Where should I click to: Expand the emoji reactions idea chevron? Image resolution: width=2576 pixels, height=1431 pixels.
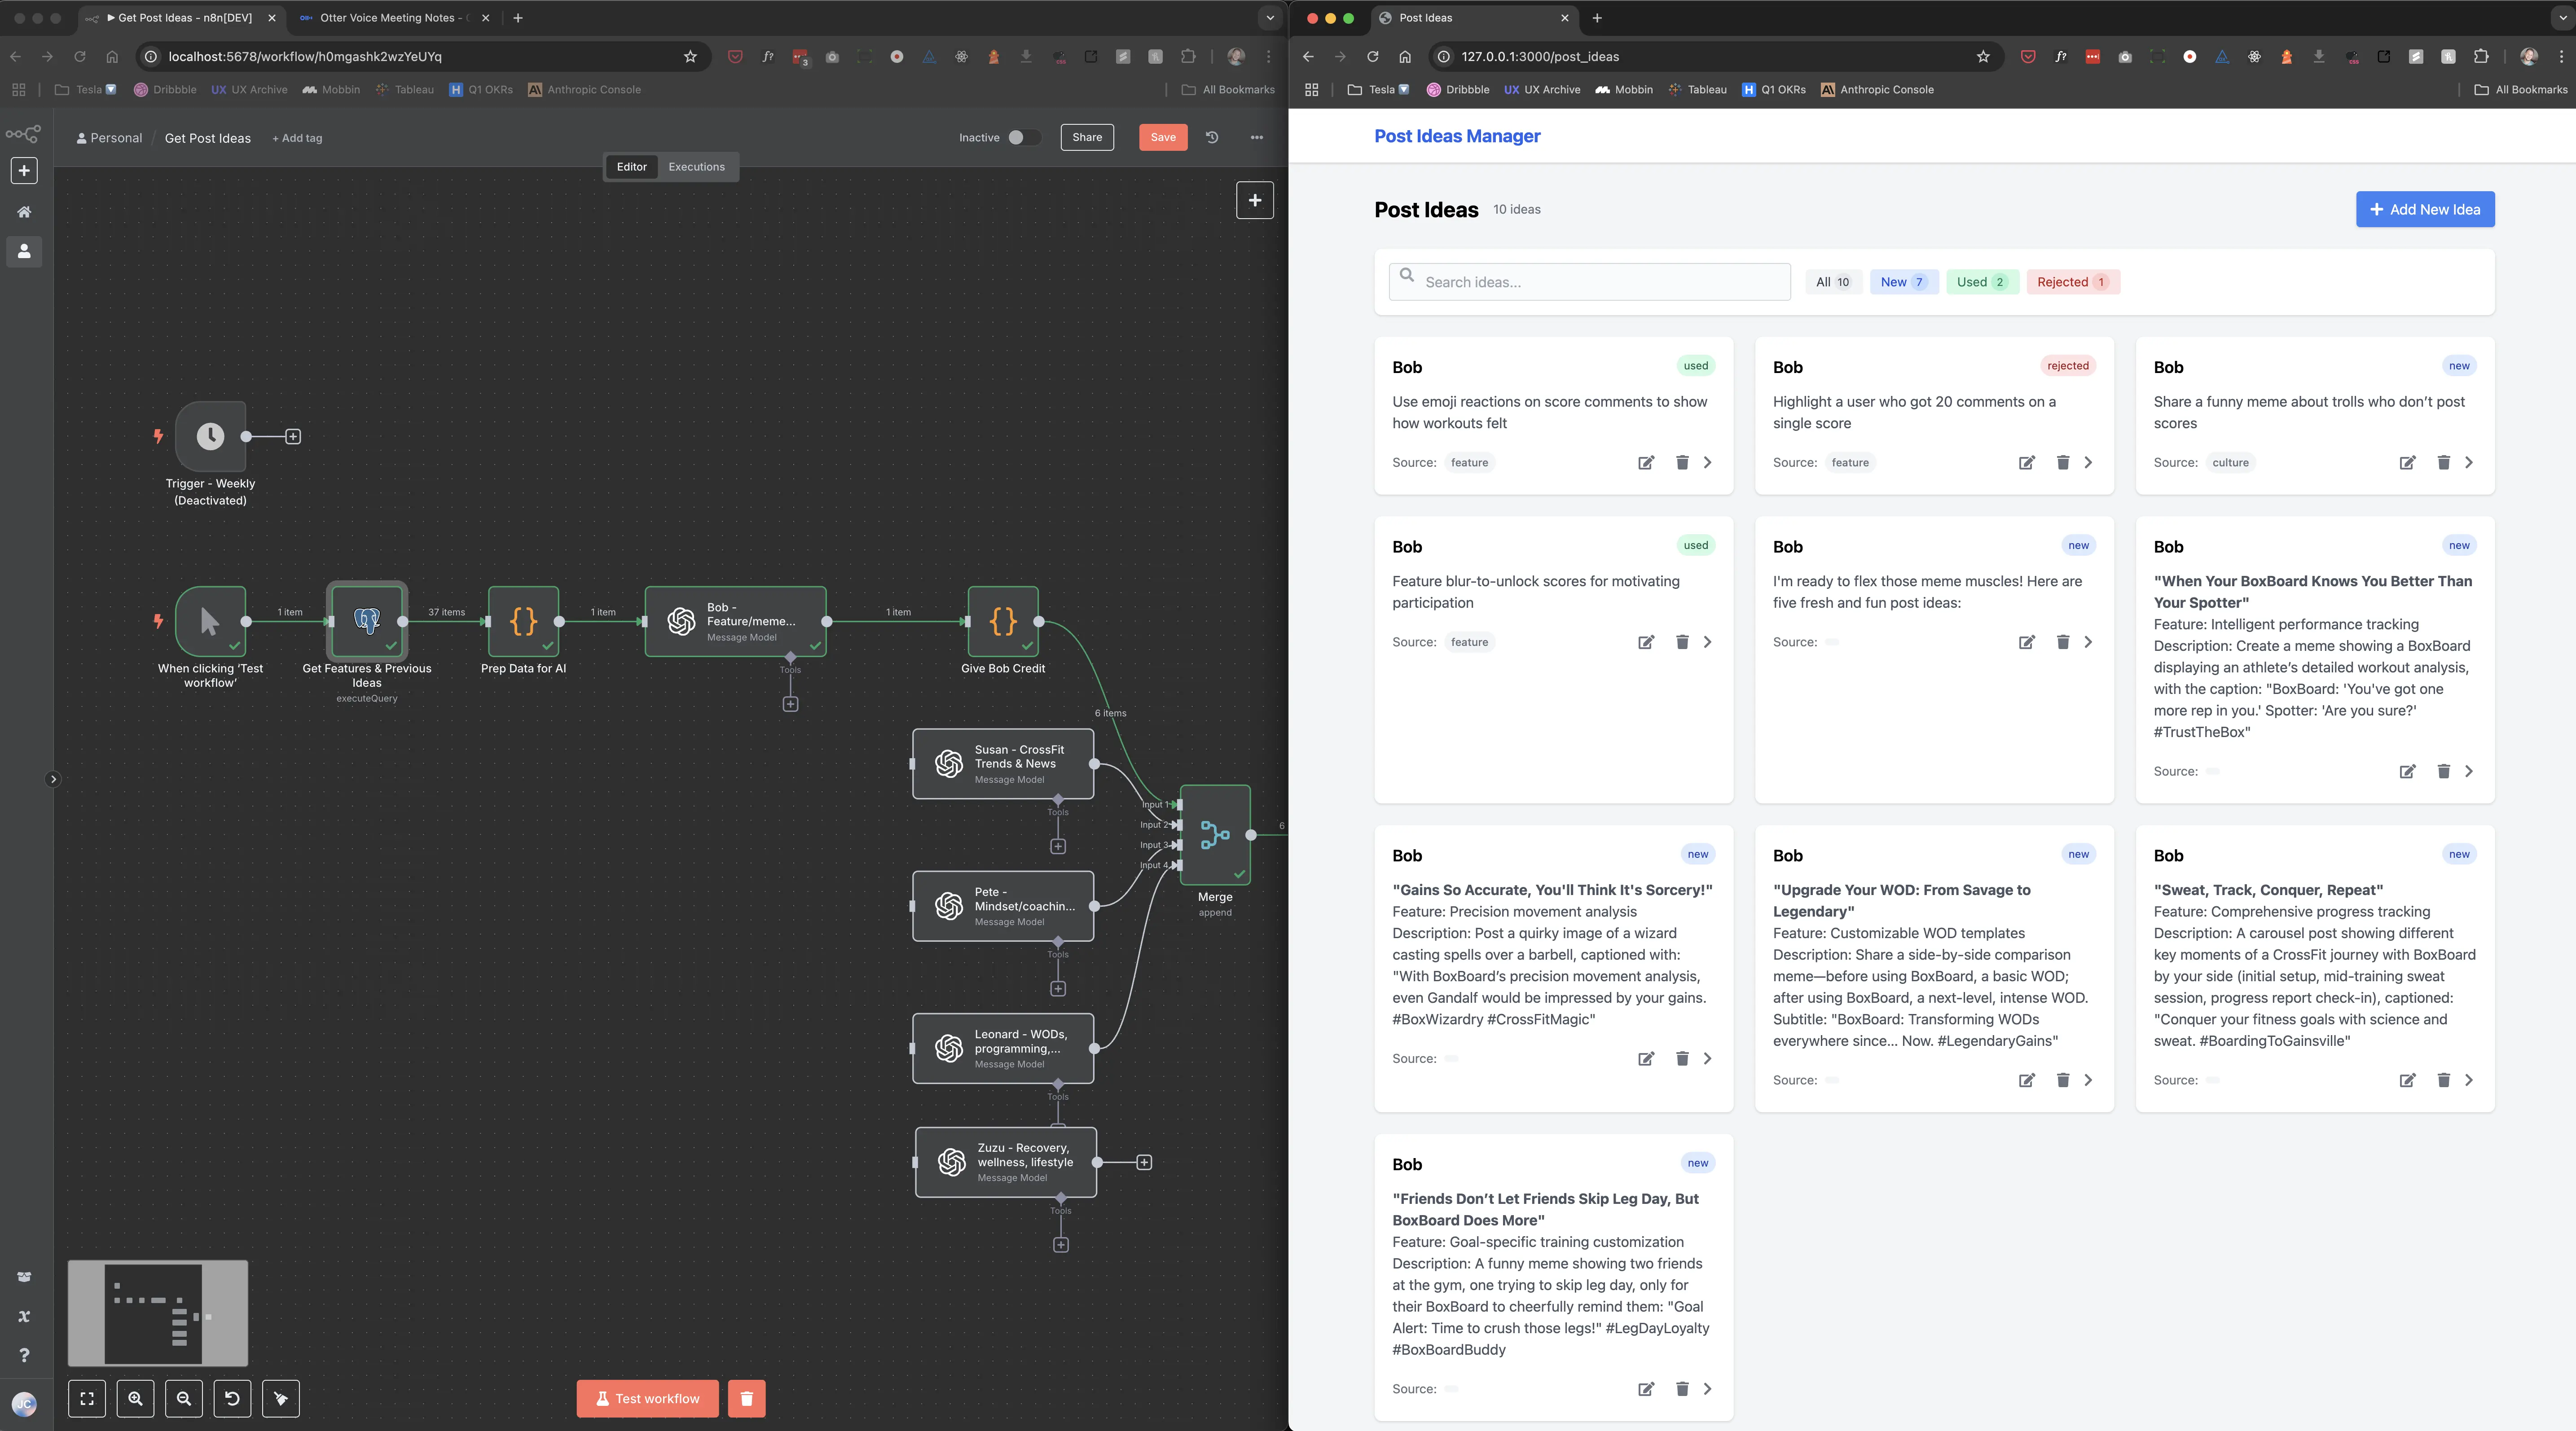click(x=1708, y=462)
